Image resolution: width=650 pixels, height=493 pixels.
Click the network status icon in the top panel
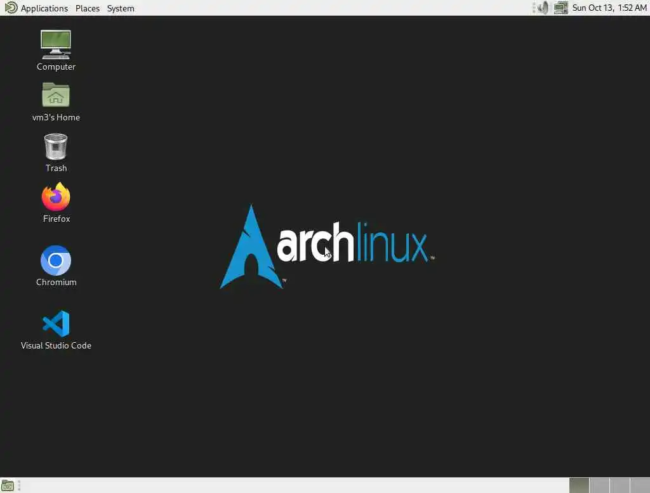click(561, 8)
